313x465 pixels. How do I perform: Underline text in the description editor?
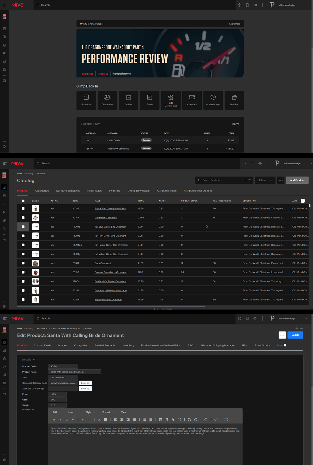[x=67, y=420]
